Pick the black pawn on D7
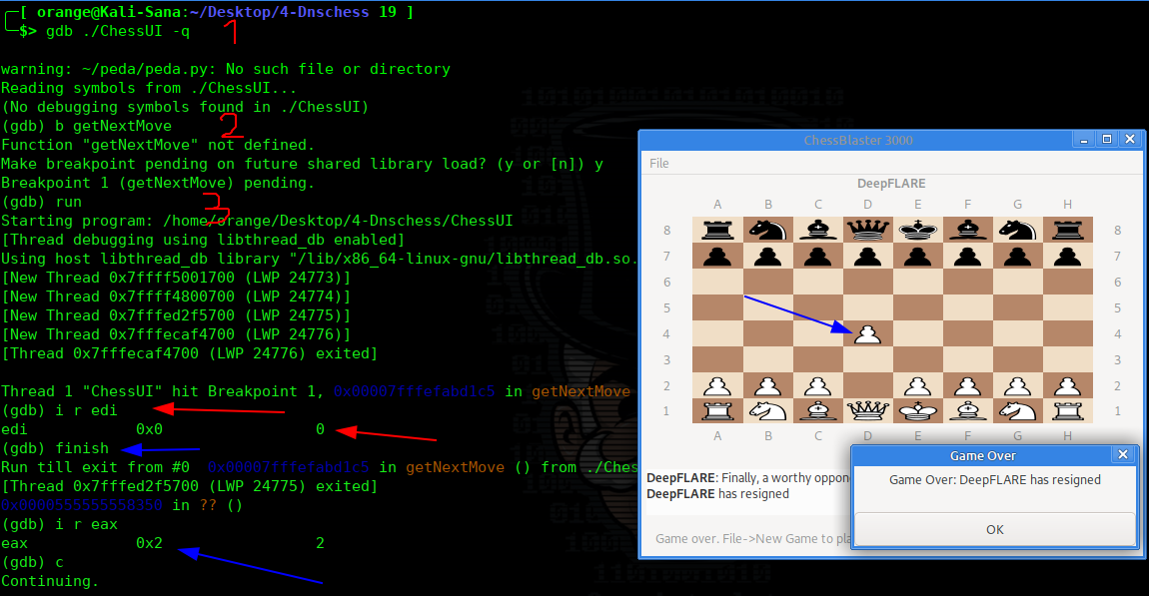Screen dimensions: 1149x596 867,257
